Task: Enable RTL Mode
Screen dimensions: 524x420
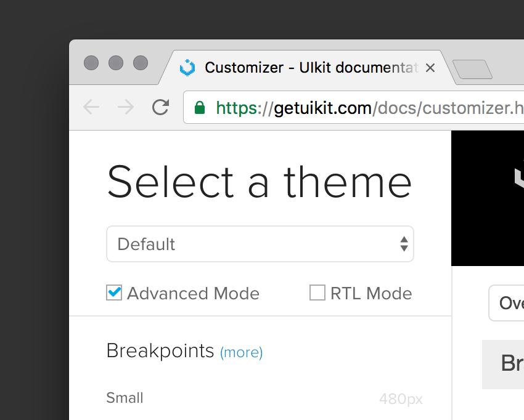Action: [x=317, y=293]
